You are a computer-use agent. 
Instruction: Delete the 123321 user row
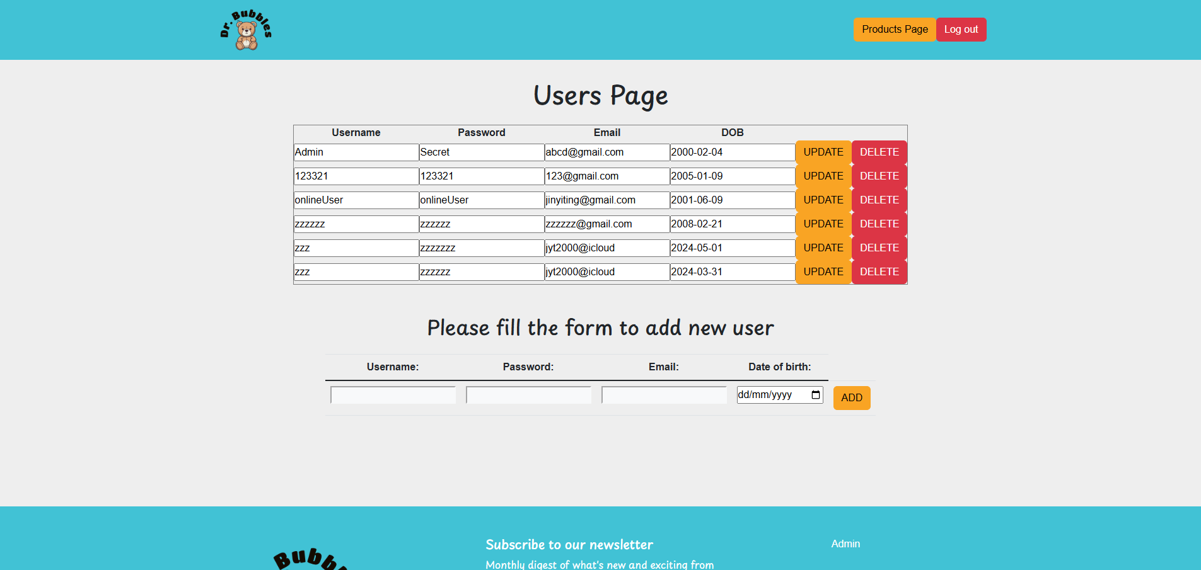pyautogui.click(x=879, y=176)
